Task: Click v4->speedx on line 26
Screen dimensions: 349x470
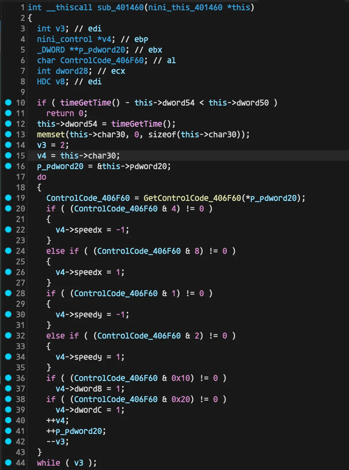Action: pos(79,272)
